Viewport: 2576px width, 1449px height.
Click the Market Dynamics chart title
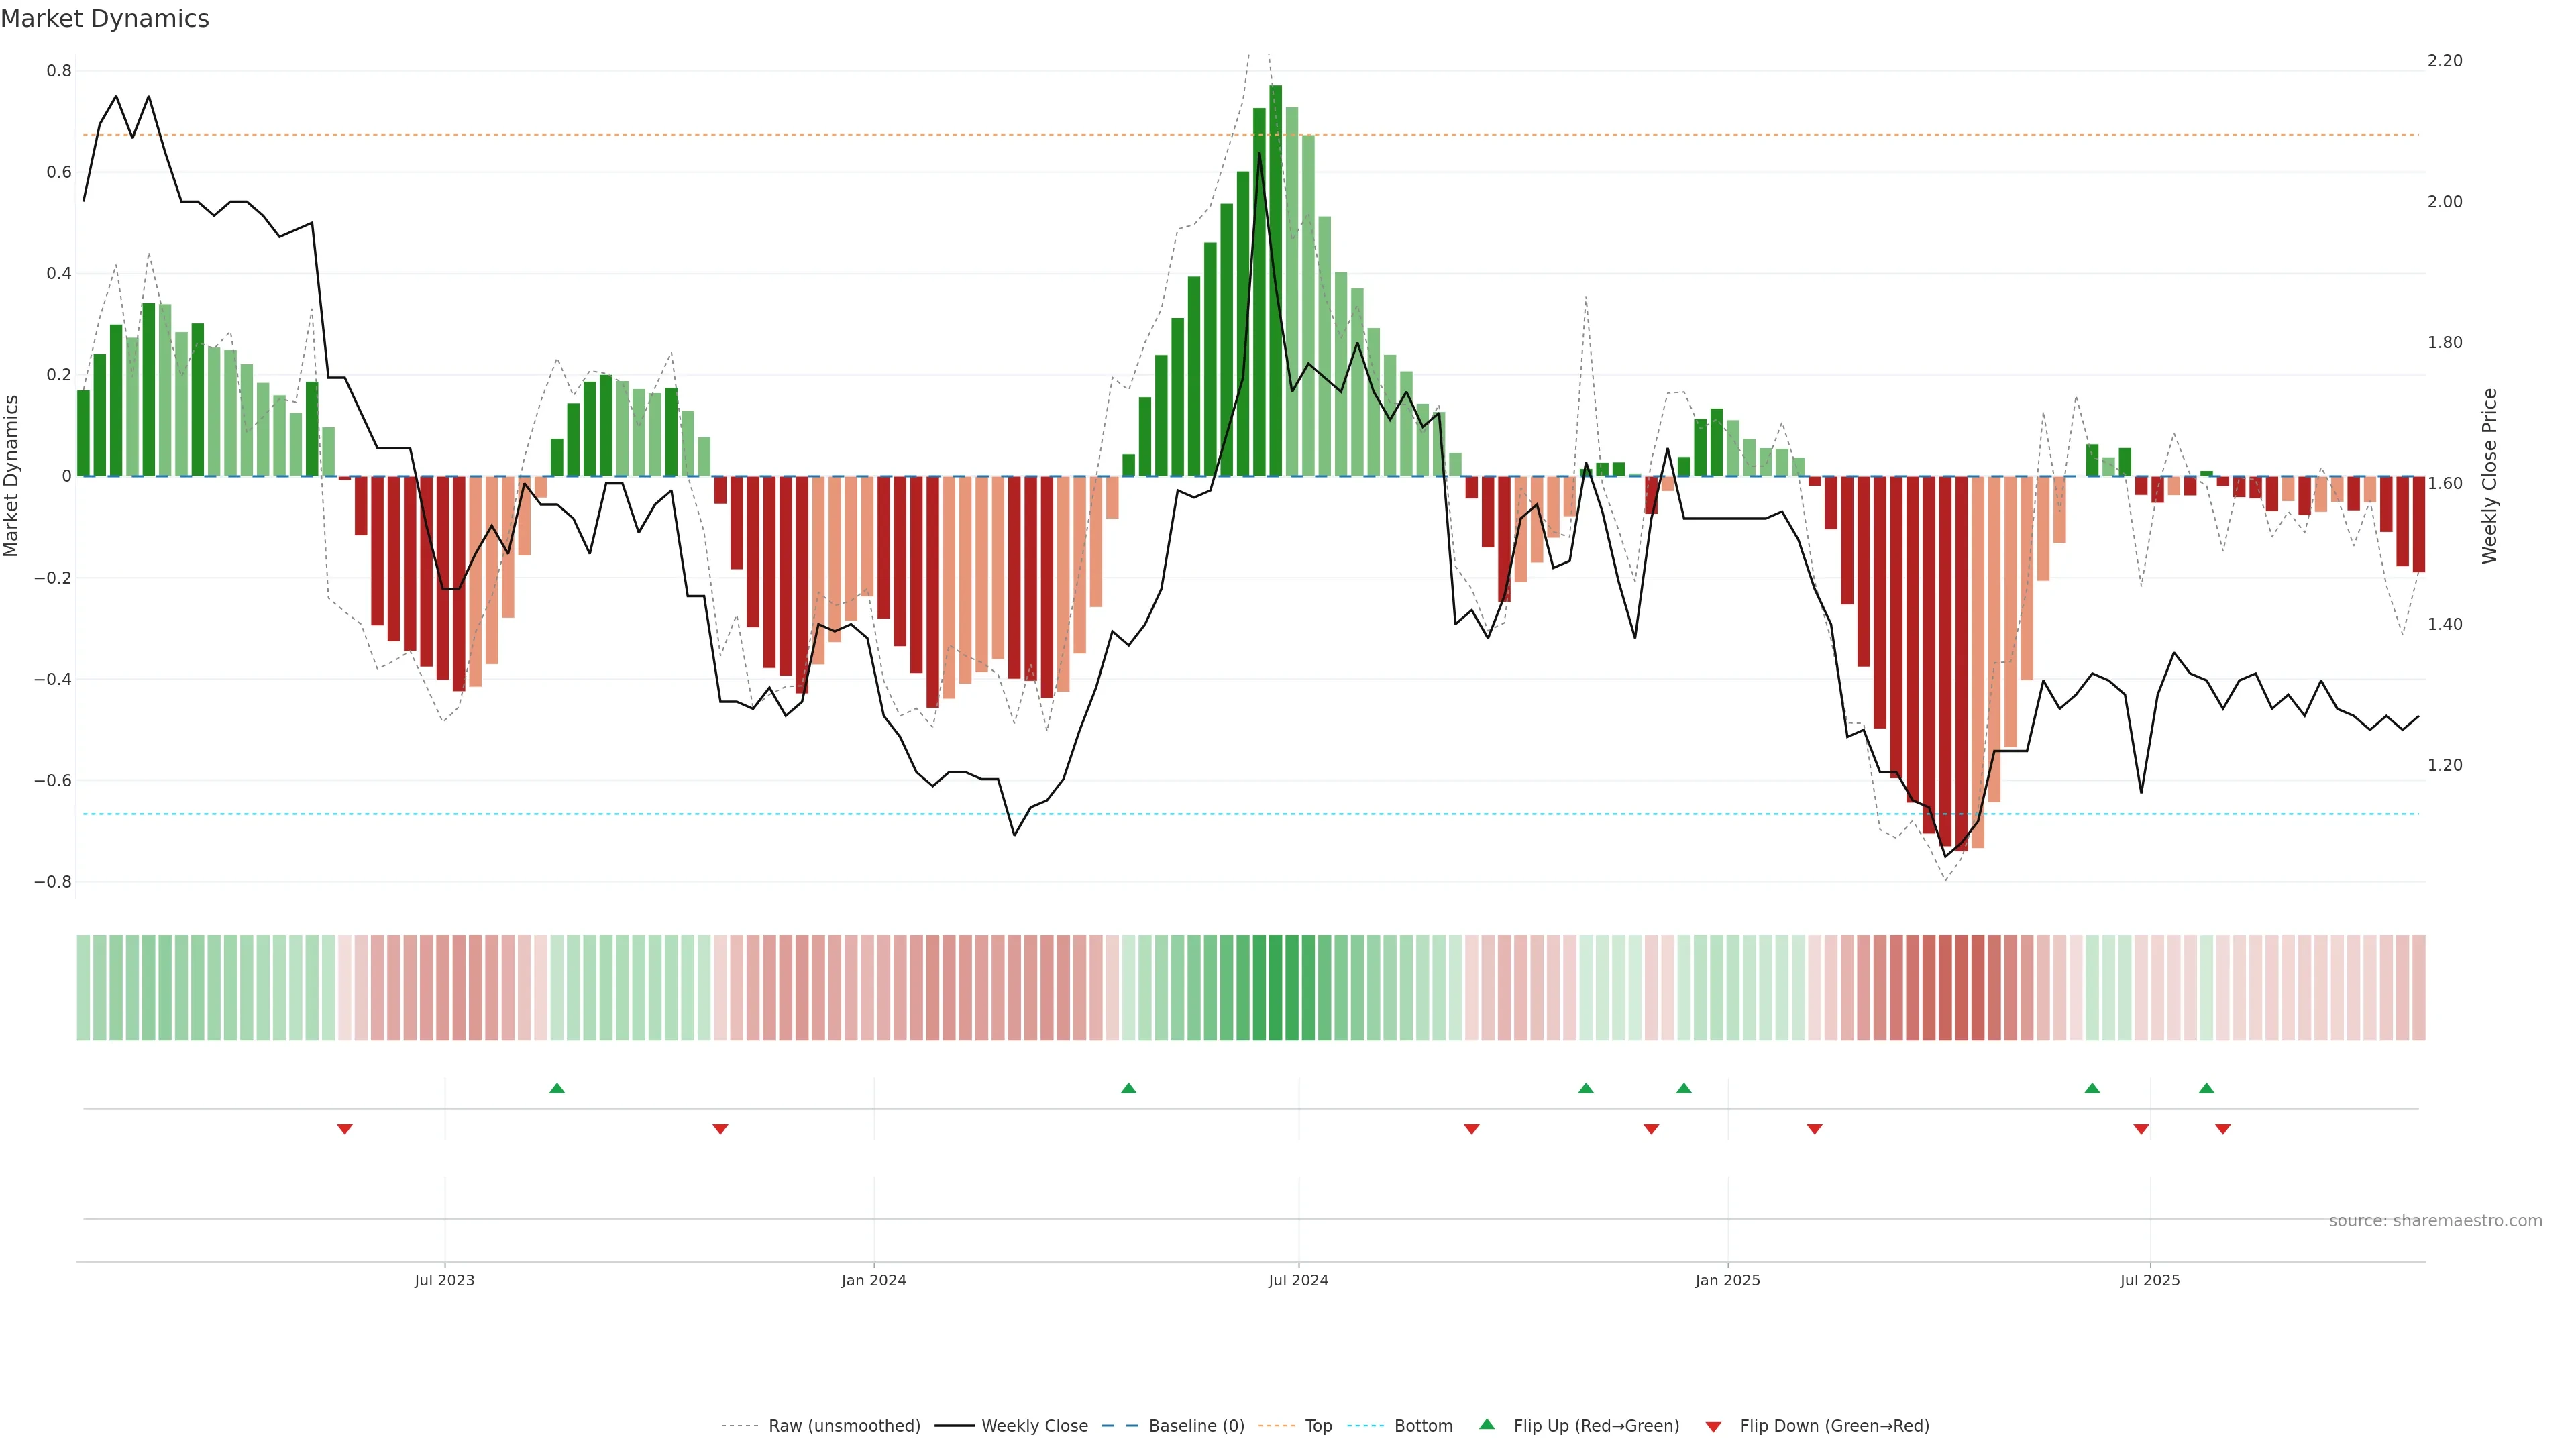[105, 19]
